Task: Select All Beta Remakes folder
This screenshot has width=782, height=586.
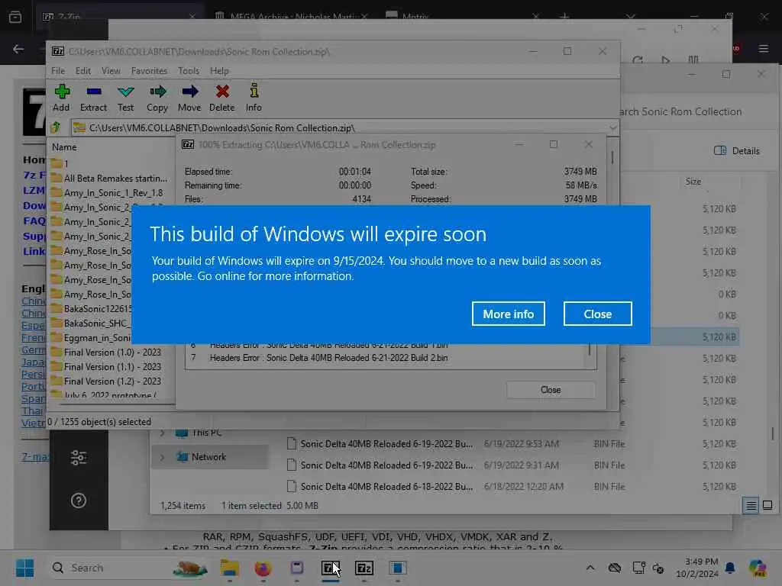Action: point(111,179)
